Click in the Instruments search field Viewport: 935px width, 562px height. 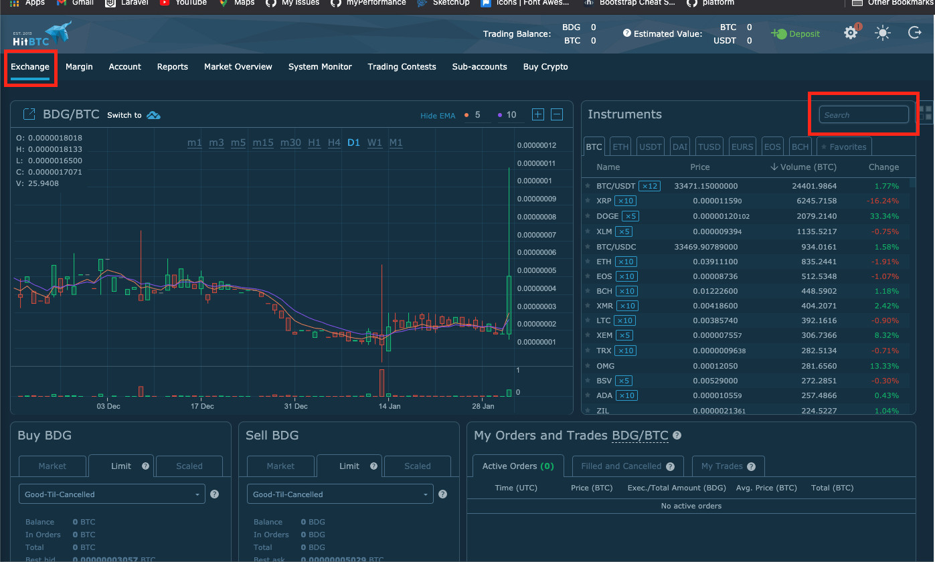(x=864, y=114)
